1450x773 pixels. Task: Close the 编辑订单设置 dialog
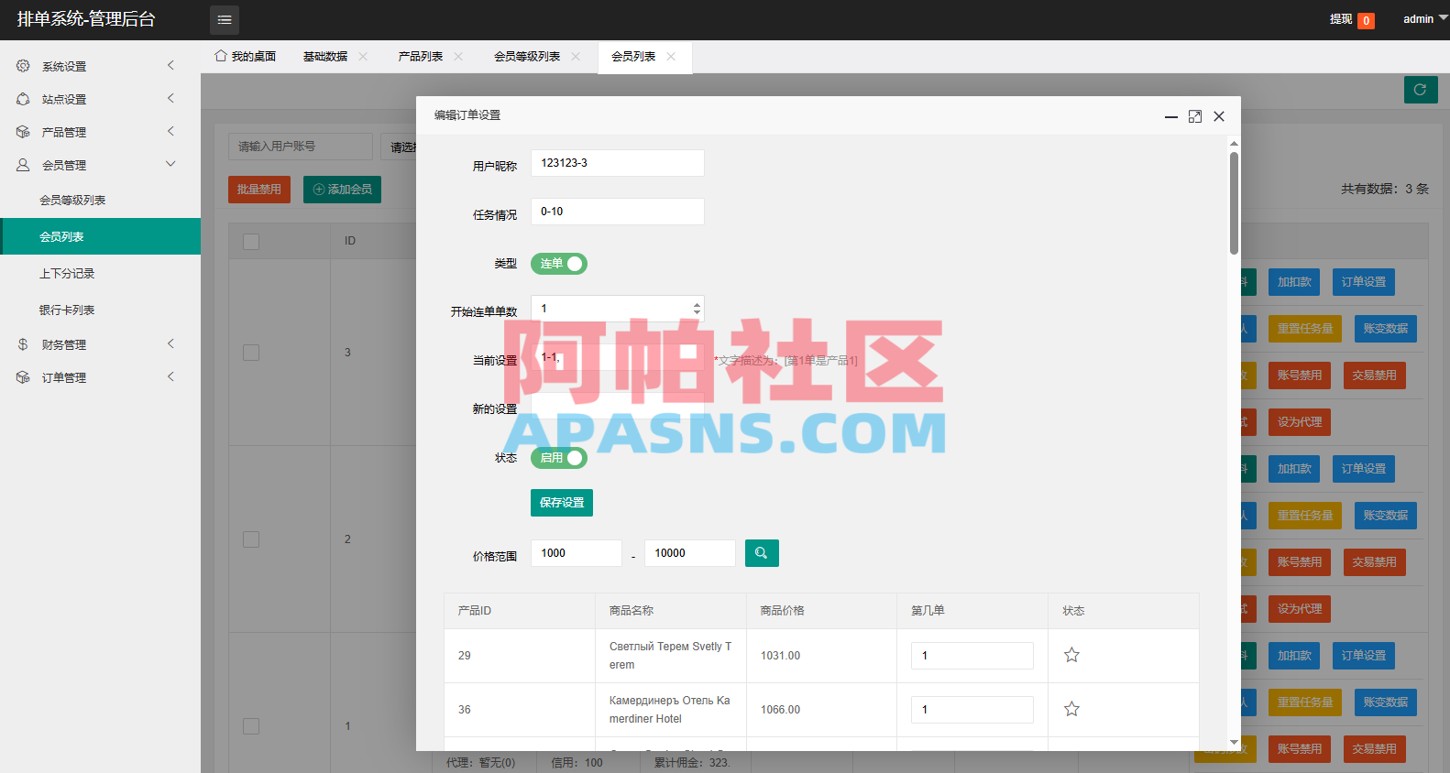tap(1219, 116)
